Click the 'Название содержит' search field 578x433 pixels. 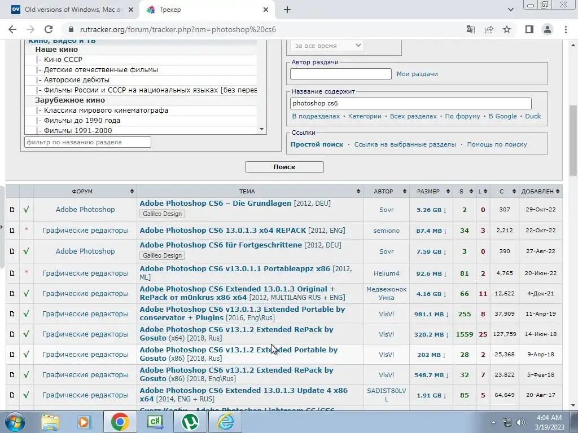coord(411,103)
